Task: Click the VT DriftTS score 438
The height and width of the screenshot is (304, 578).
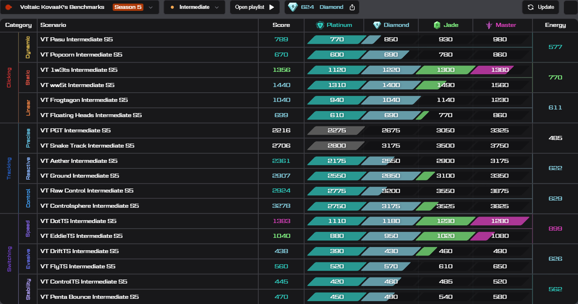Action: coord(281,251)
